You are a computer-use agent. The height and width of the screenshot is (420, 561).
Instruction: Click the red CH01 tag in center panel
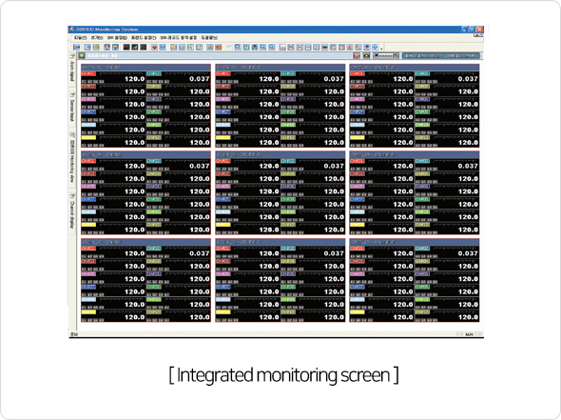point(222,161)
